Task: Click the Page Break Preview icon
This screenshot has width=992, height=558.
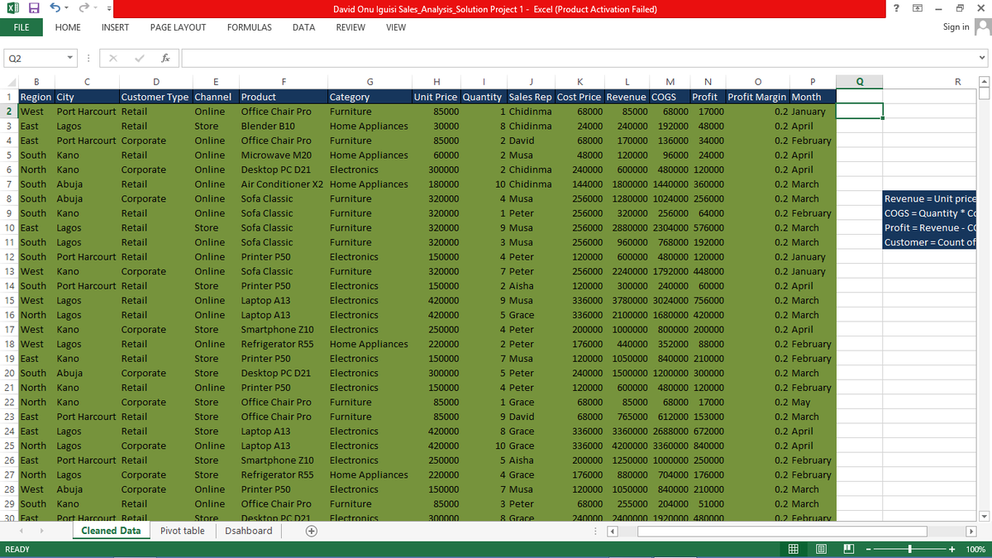Action: [847, 548]
